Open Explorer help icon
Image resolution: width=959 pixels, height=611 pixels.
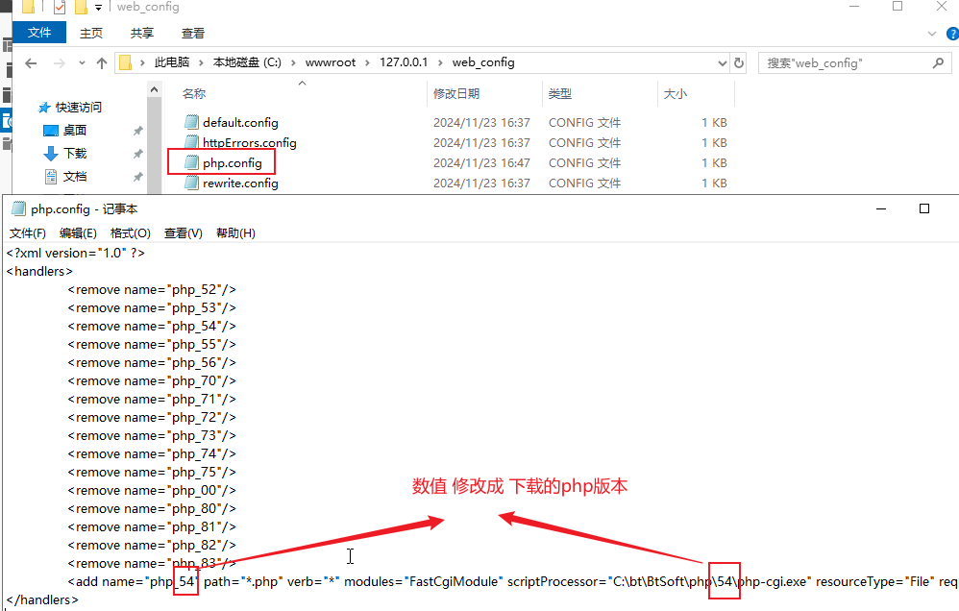coord(953,34)
